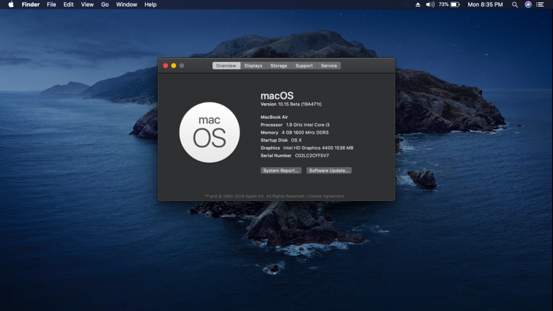The width and height of the screenshot is (553, 311).
Task: Select the Overview tab
Action: click(226, 66)
